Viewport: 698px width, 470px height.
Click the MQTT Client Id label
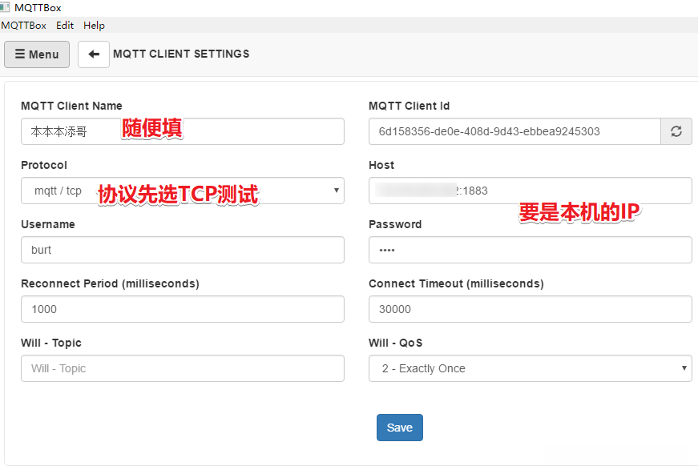[x=409, y=106]
